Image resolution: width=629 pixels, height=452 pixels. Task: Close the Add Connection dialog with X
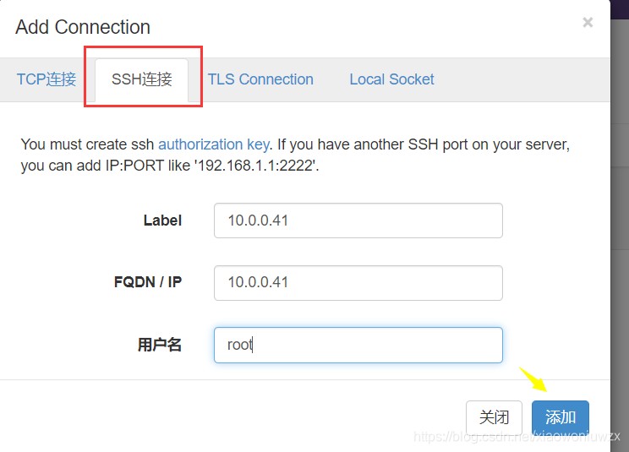click(x=588, y=23)
